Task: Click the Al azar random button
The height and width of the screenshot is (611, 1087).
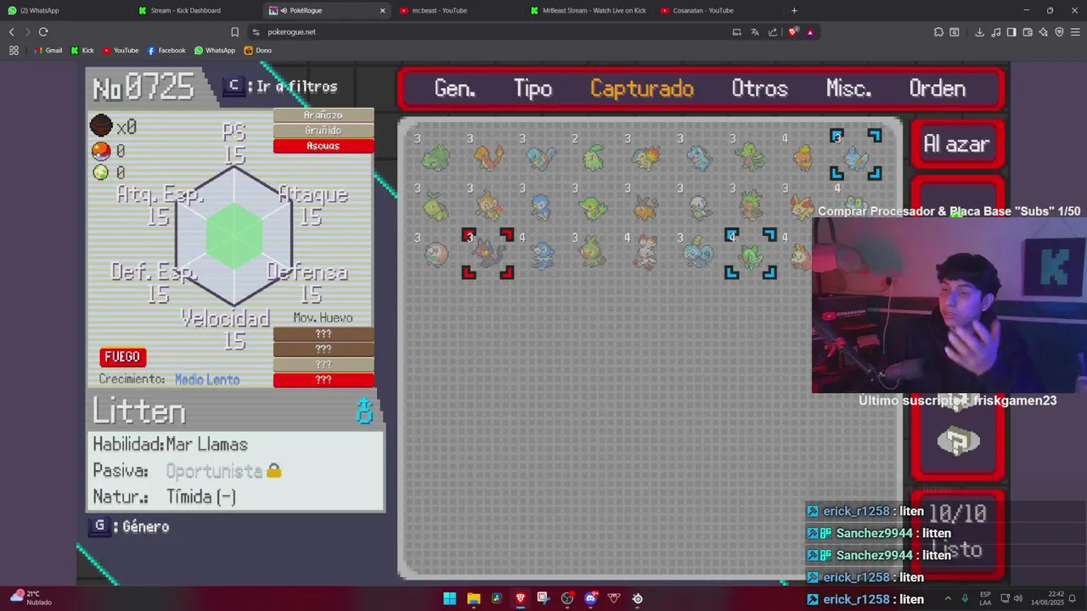Action: (x=957, y=144)
